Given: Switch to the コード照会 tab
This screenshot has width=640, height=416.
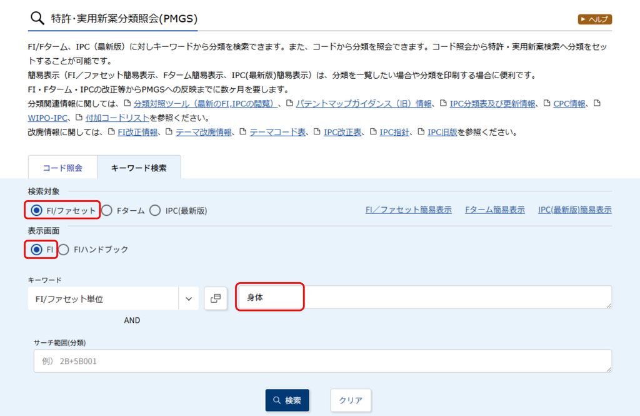Looking at the screenshot, I should 62,168.
